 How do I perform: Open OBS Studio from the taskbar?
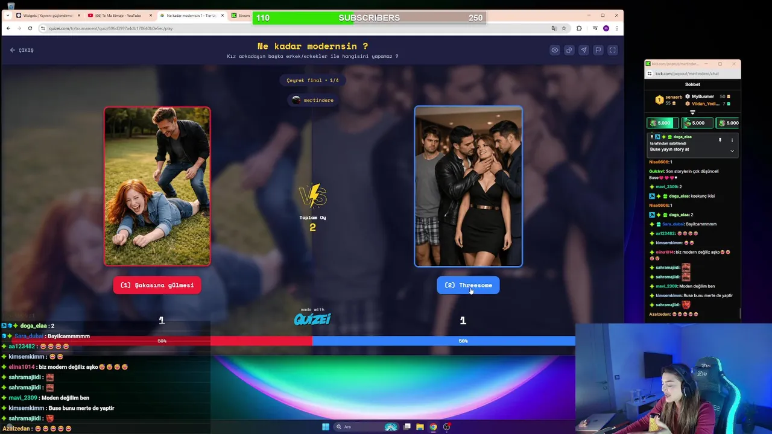[x=446, y=427]
